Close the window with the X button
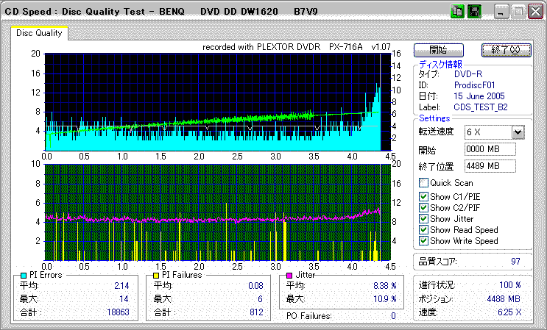 click(x=535, y=12)
